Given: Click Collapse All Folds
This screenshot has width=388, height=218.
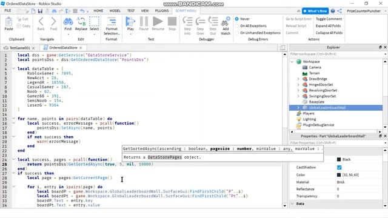Looking at the screenshot, I should [329, 33].
